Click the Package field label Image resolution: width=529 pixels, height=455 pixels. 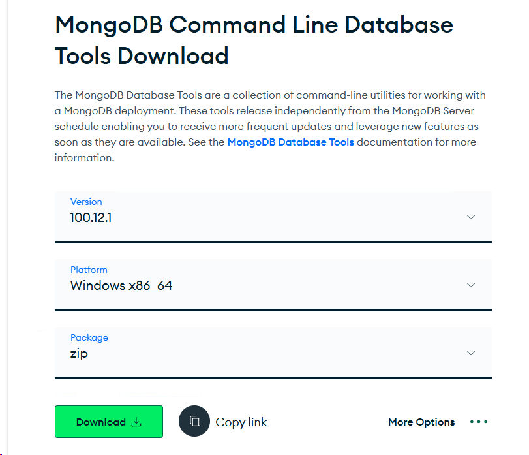(89, 337)
